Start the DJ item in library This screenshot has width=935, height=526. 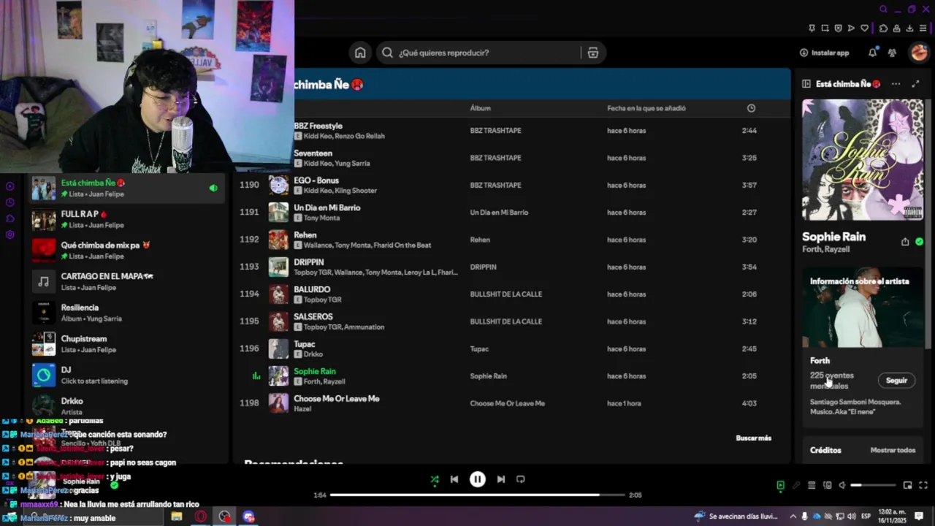(x=128, y=375)
